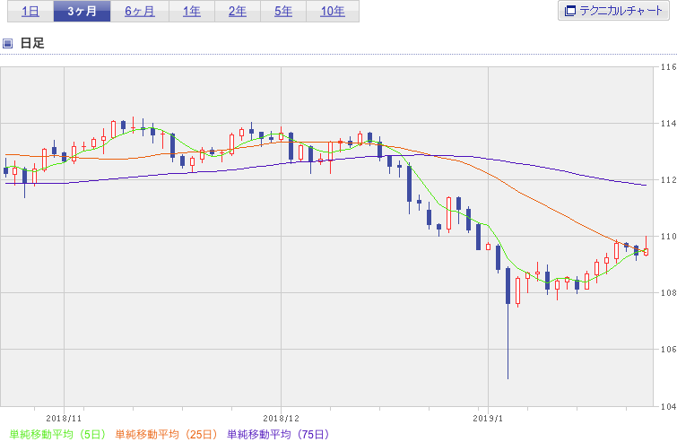Click the 112 price axis label
Viewport: 677px width, 442px height.
coord(668,180)
